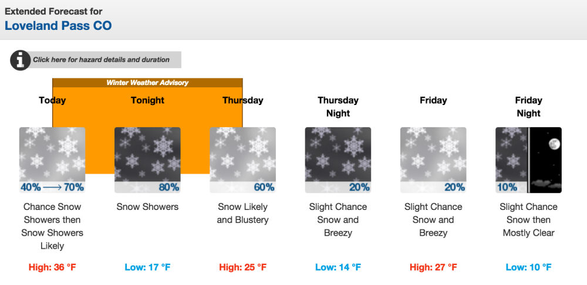Click the Thursday 60% snow likely icon
Viewport: 587px width, 285px height.
coord(242,160)
